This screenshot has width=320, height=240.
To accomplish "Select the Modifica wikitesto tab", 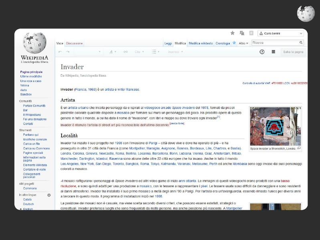I will pyautogui.click(x=201, y=43).
